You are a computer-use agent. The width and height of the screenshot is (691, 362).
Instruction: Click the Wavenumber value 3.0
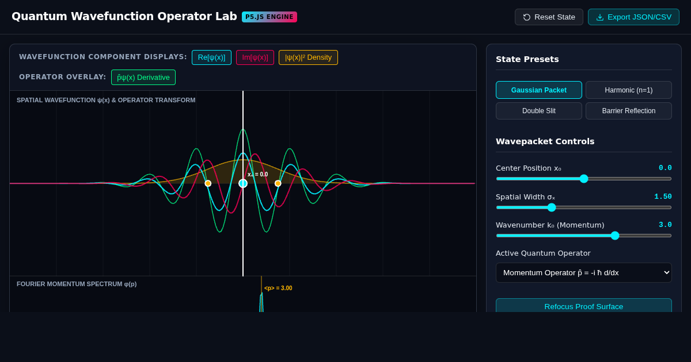tap(665, 225)
